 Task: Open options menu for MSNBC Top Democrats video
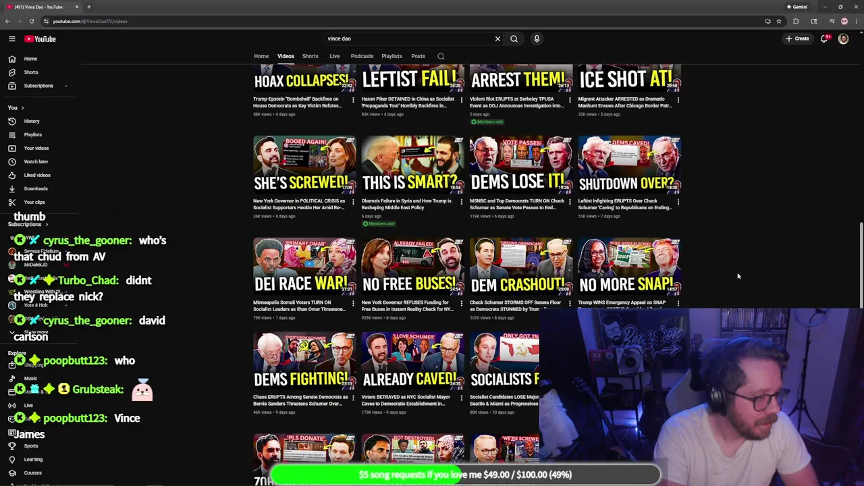point(570,202)
